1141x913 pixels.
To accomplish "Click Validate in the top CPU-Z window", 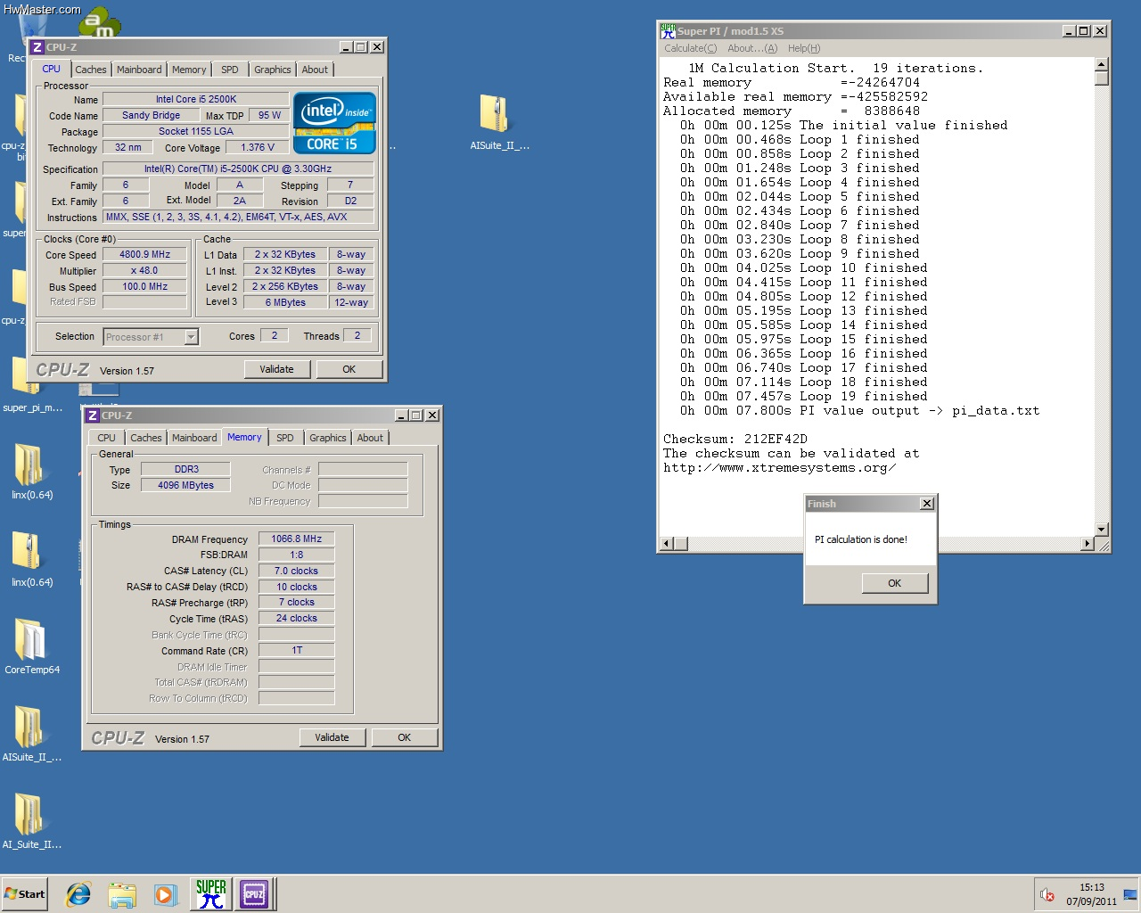I will 276,369.
